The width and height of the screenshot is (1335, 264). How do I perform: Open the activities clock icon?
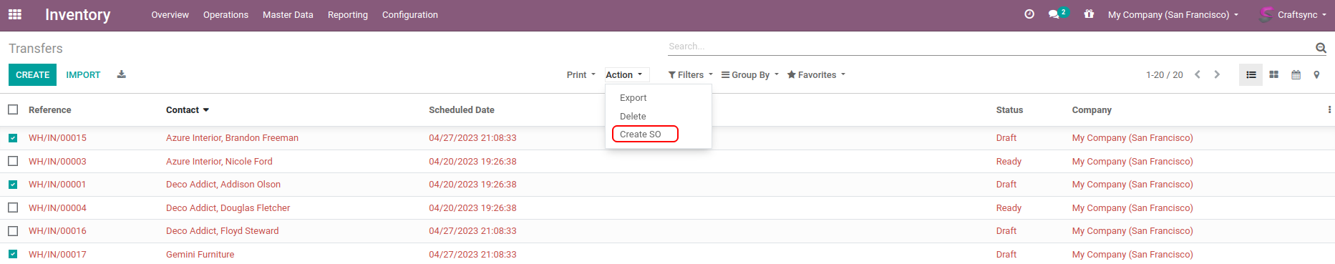point(1029,14)
